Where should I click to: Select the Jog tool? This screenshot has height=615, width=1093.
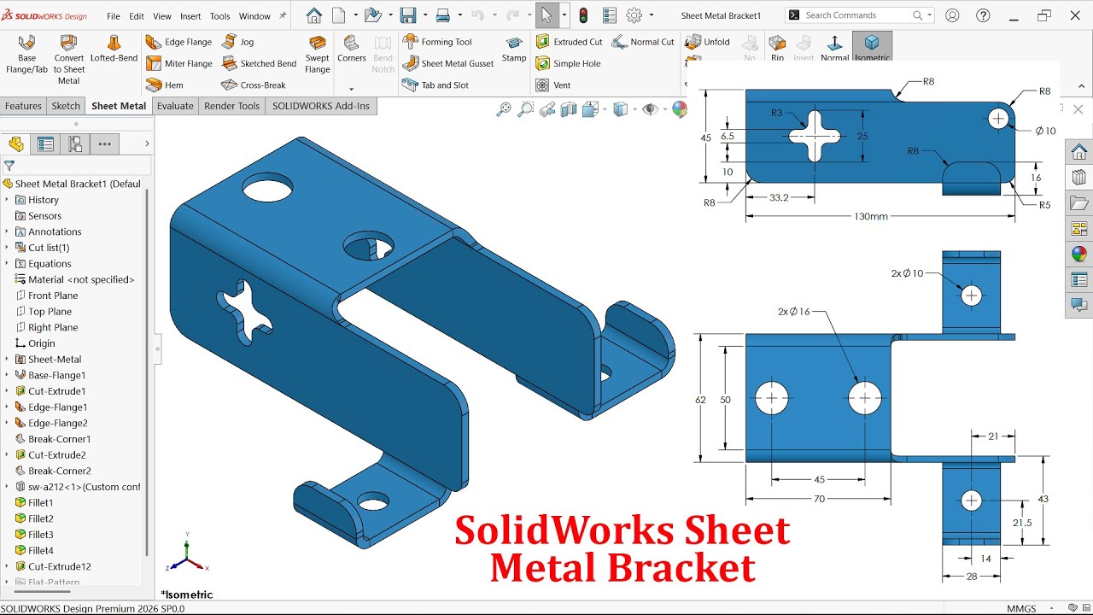[237, 42]
